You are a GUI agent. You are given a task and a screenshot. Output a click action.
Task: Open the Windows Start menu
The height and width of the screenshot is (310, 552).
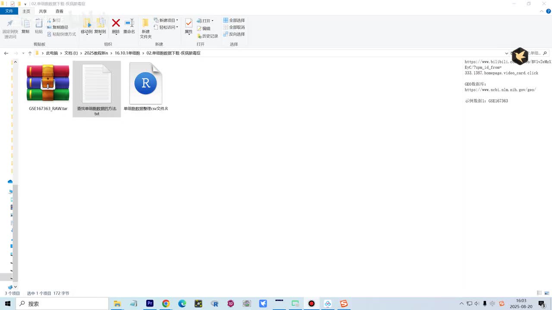pyautogui.click(x=8, y=304)
